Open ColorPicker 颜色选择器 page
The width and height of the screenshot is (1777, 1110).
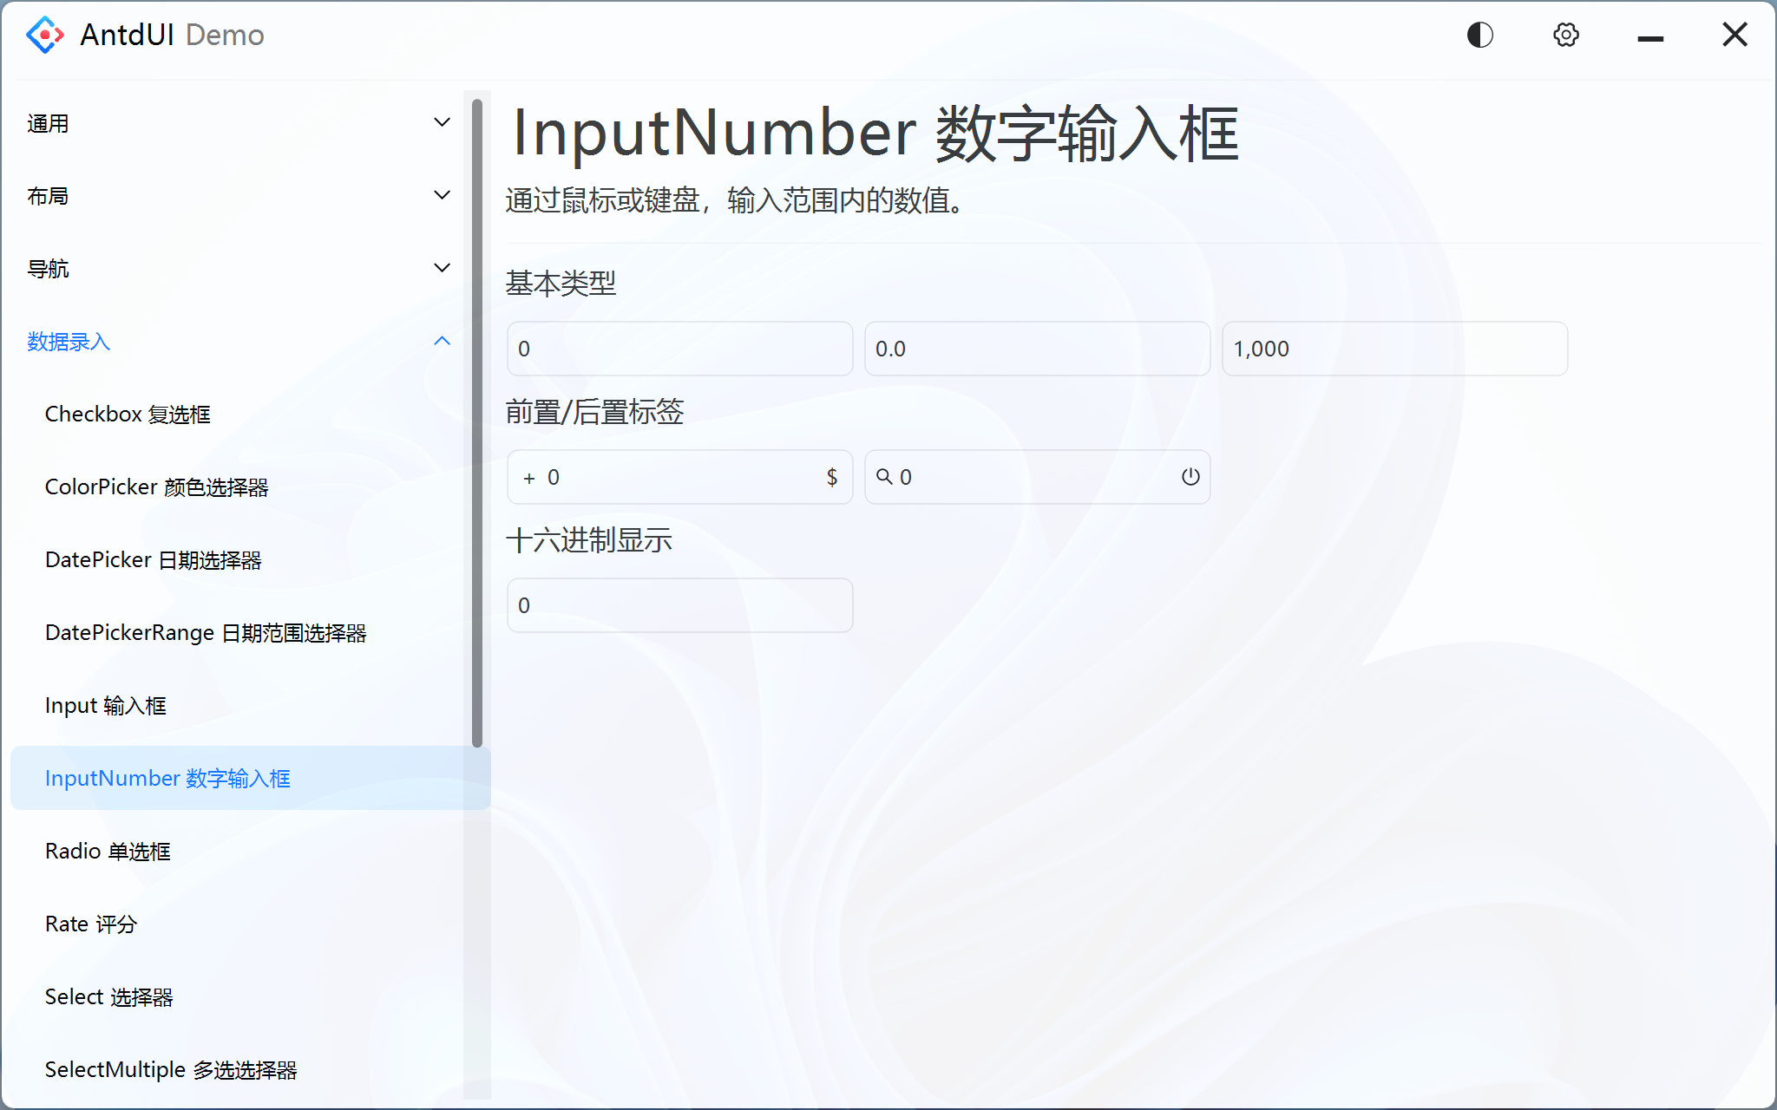(x=157, y=486)
